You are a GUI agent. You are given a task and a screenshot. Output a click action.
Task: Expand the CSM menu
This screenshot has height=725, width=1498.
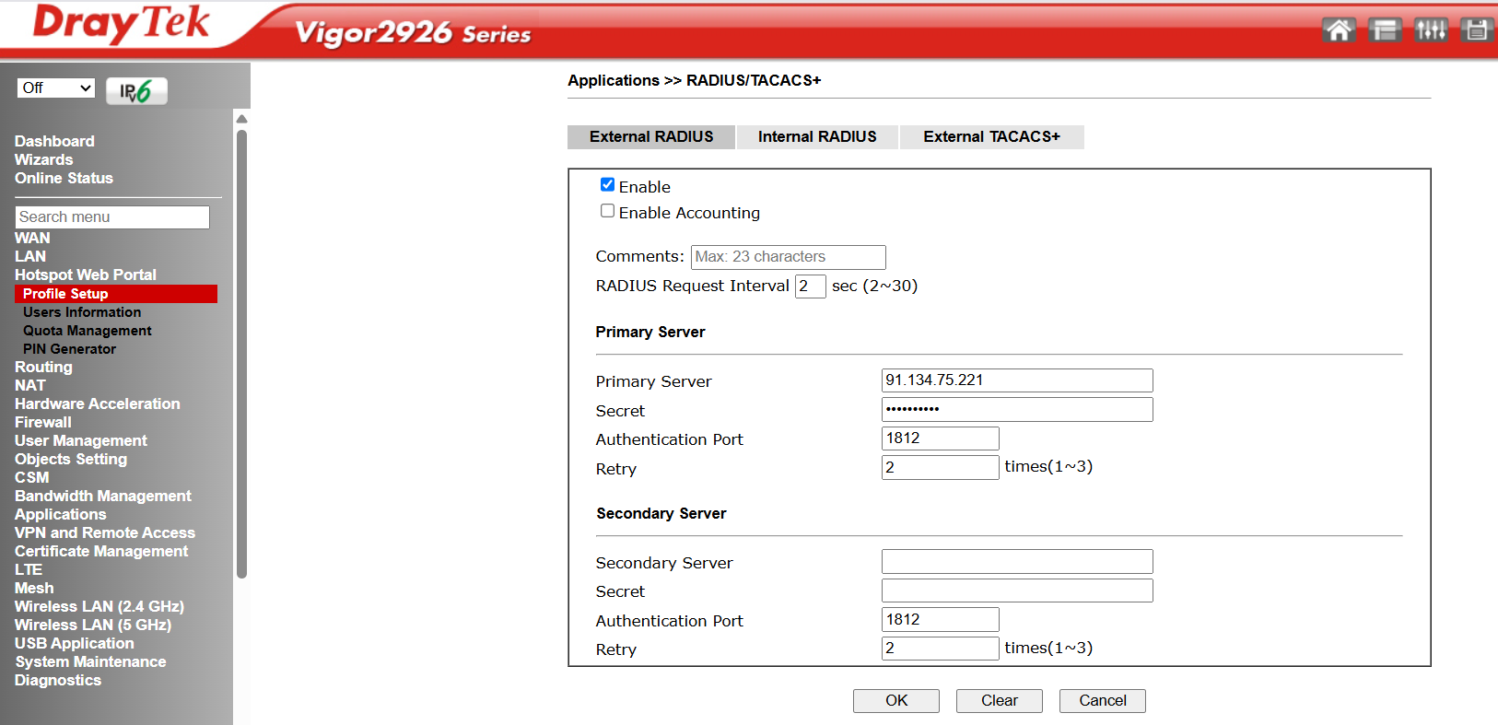click(32, 477)
